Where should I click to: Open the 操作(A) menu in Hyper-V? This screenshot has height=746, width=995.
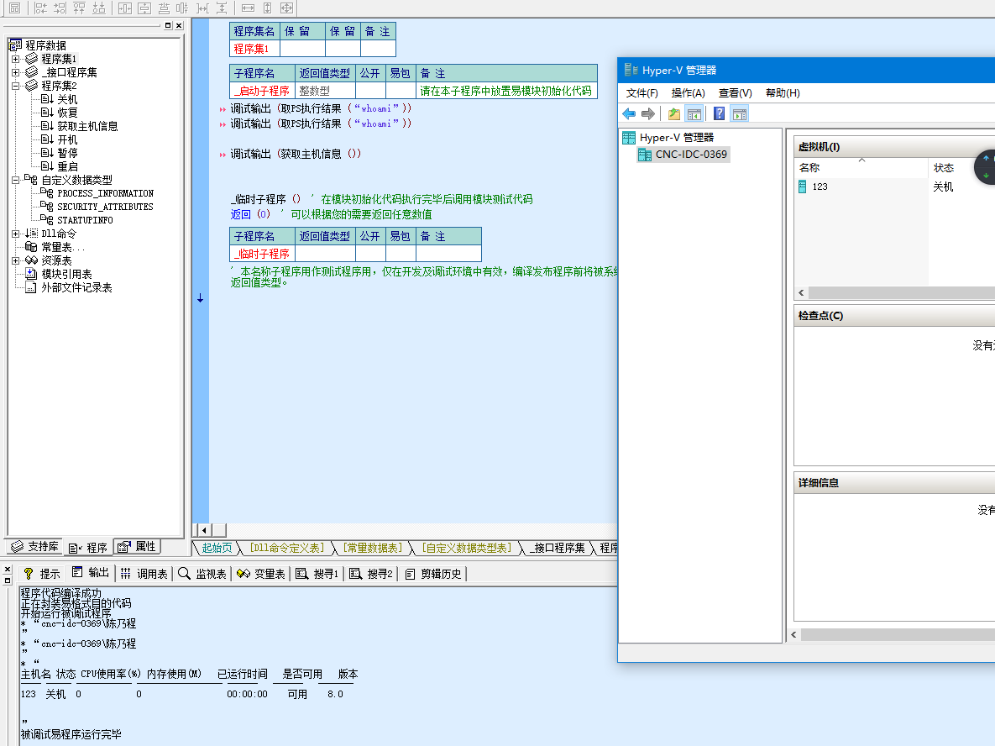pos(689,93)
